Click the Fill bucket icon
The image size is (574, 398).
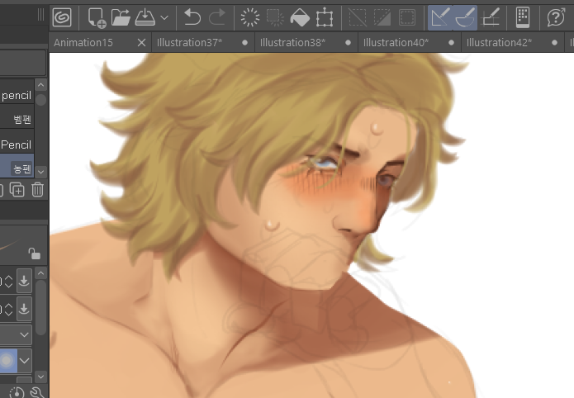coord(300,17)
